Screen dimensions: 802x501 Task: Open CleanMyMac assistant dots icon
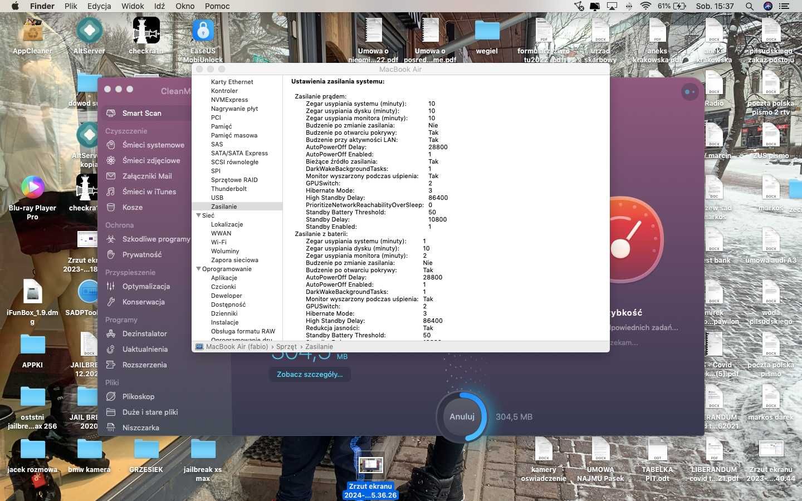pos(689,92)
